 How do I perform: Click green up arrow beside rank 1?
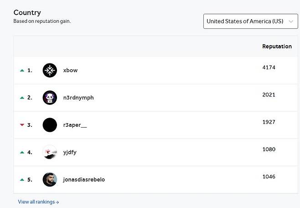22,71
